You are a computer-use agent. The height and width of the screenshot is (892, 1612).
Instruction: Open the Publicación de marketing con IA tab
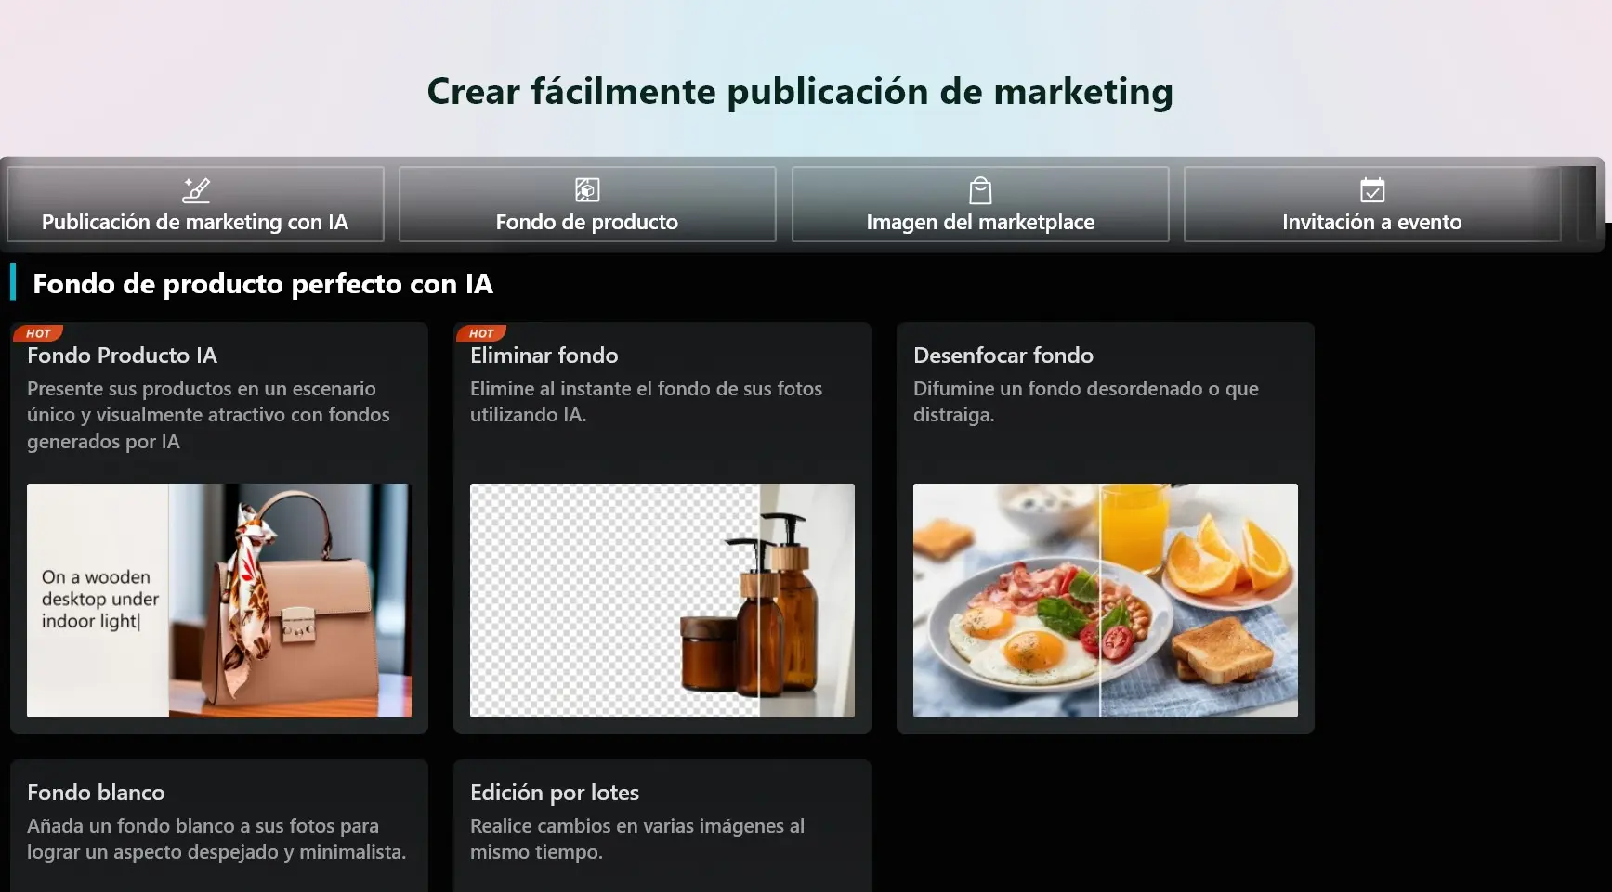(195, 204)
